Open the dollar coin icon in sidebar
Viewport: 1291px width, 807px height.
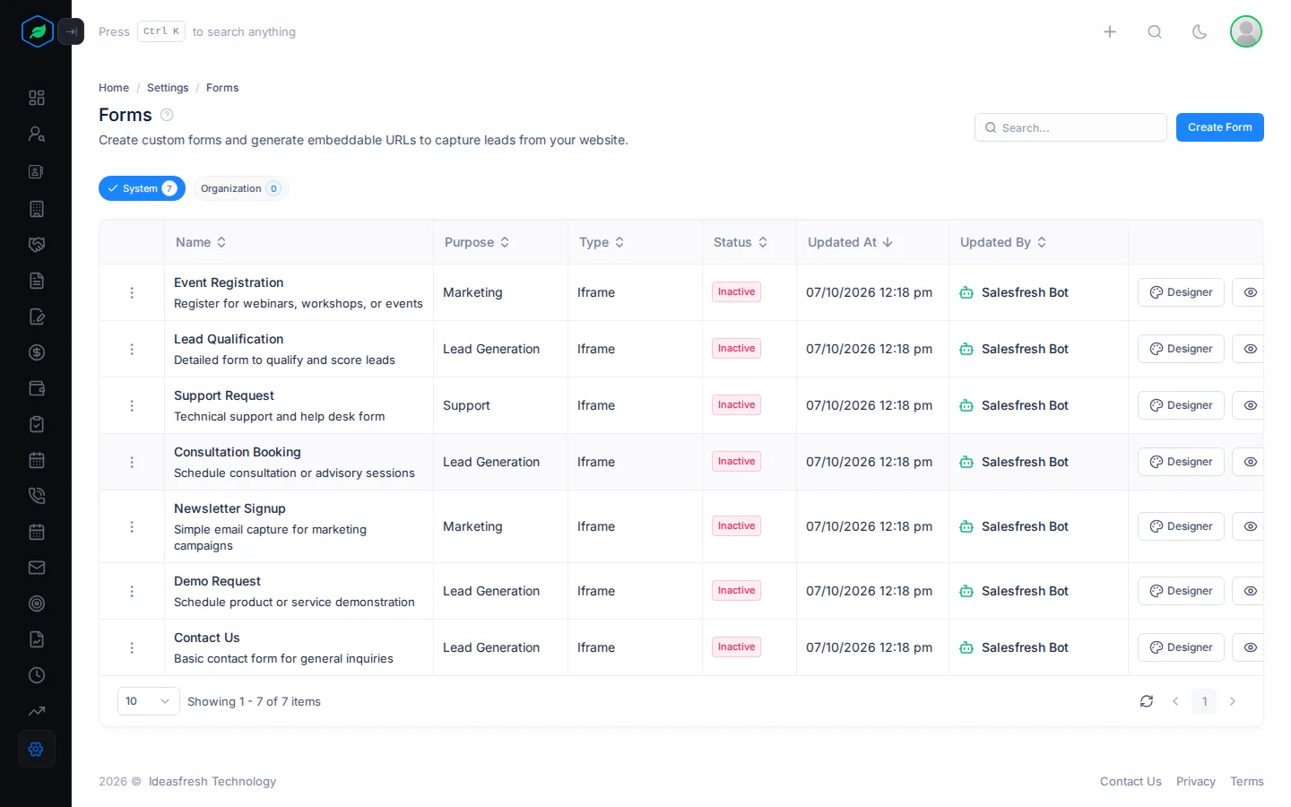[37, 352]
